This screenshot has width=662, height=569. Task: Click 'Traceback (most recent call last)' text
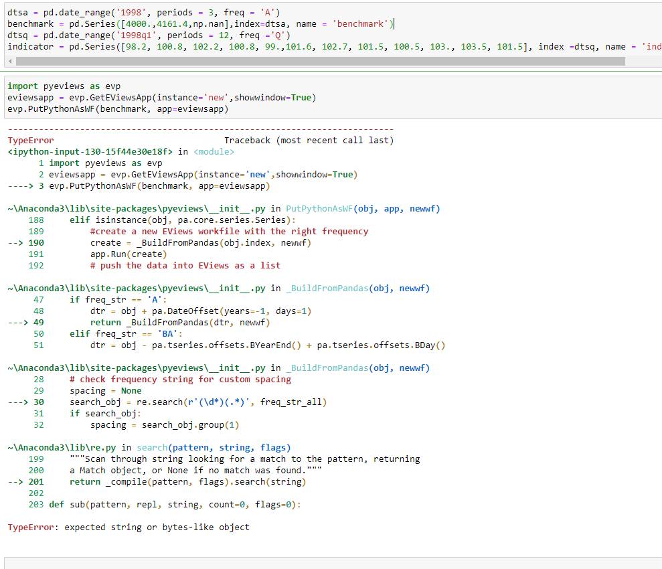point(309,141)
